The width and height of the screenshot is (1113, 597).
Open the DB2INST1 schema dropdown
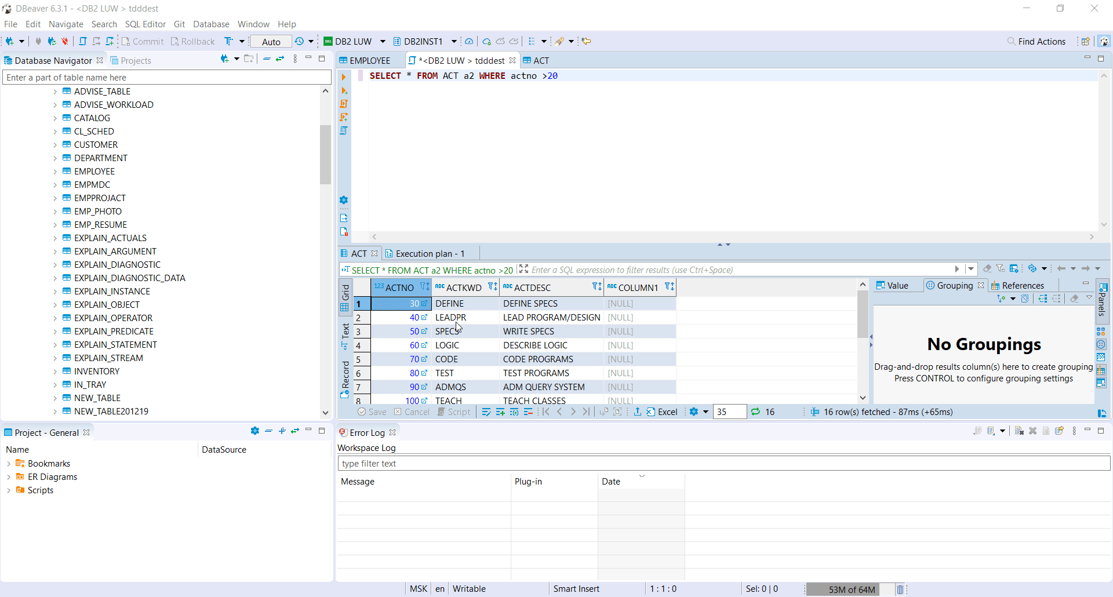pos(454,41)
